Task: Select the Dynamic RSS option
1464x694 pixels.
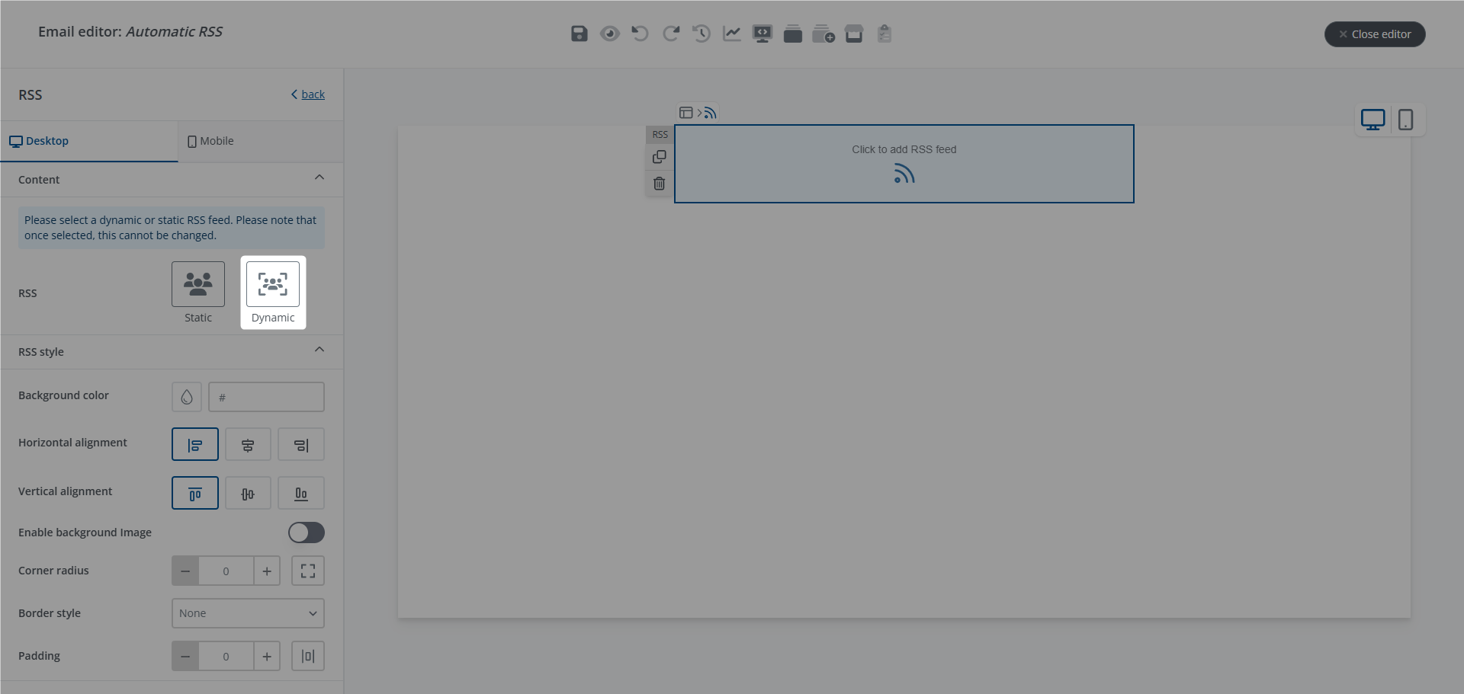Action: pyautogui.click(x=273, y=284)
